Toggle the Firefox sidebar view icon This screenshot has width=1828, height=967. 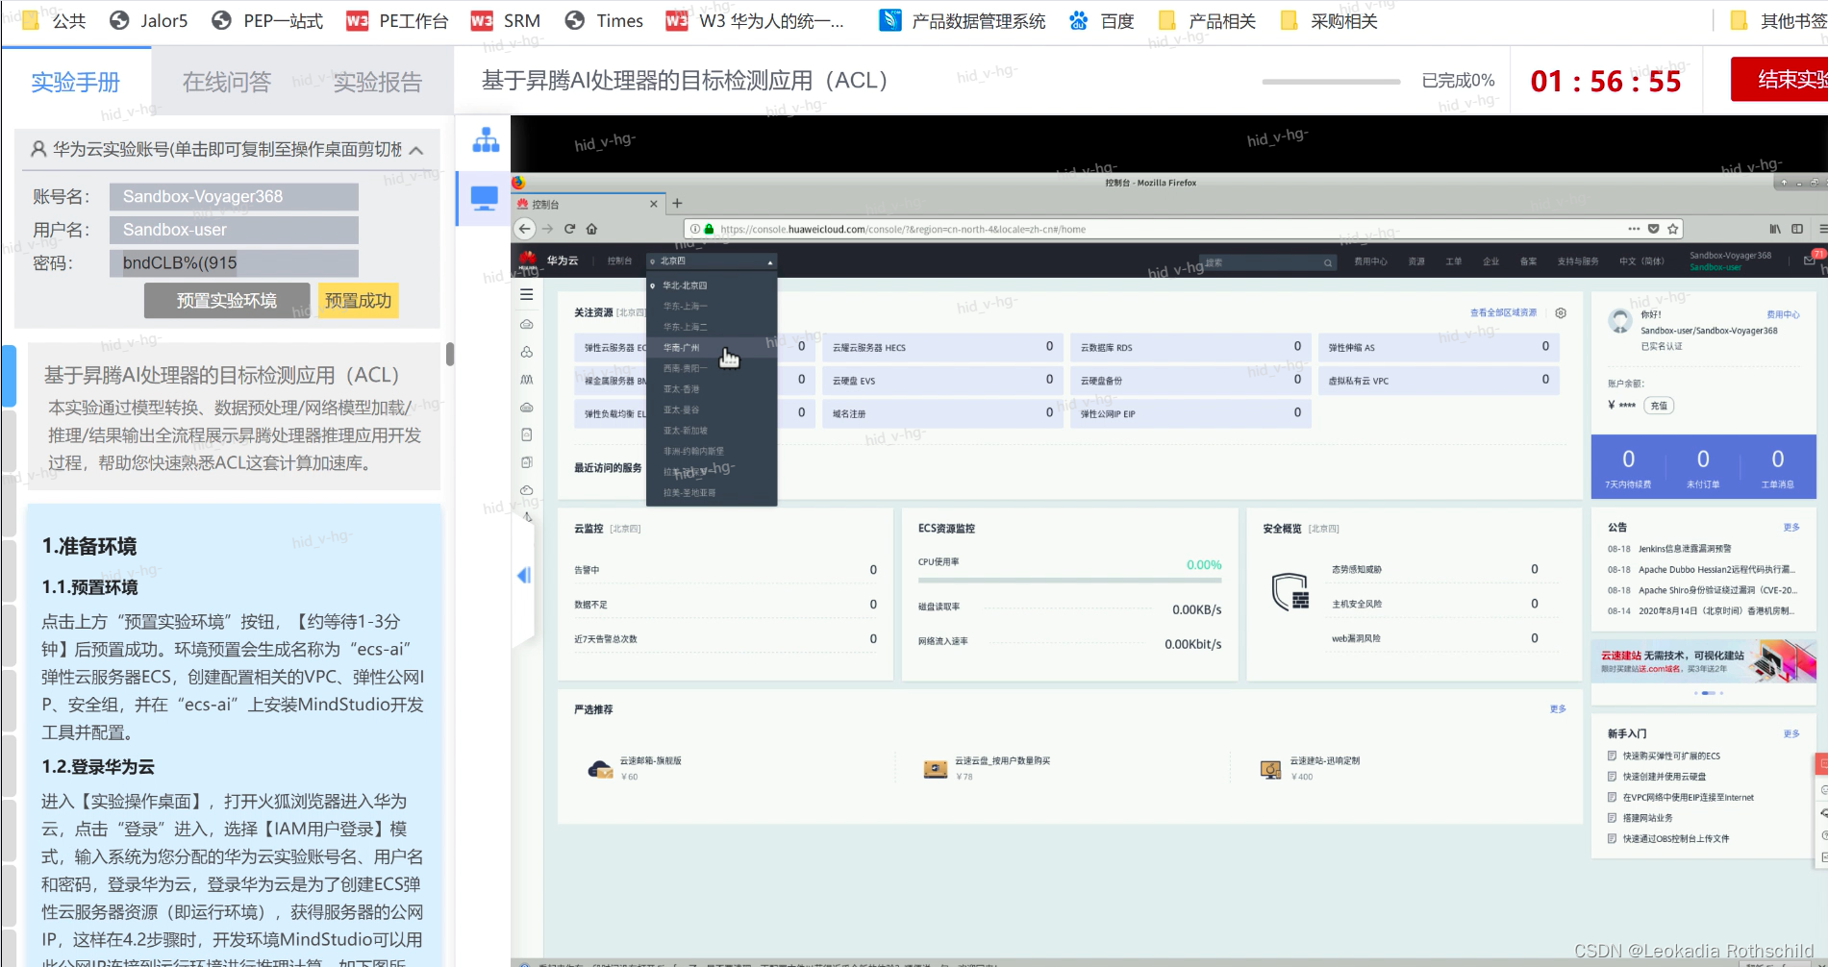[1797, 229]
